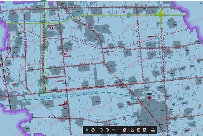Click the upload/export icon in toolbar
The image size is (203, 136).
coord(153,130)
